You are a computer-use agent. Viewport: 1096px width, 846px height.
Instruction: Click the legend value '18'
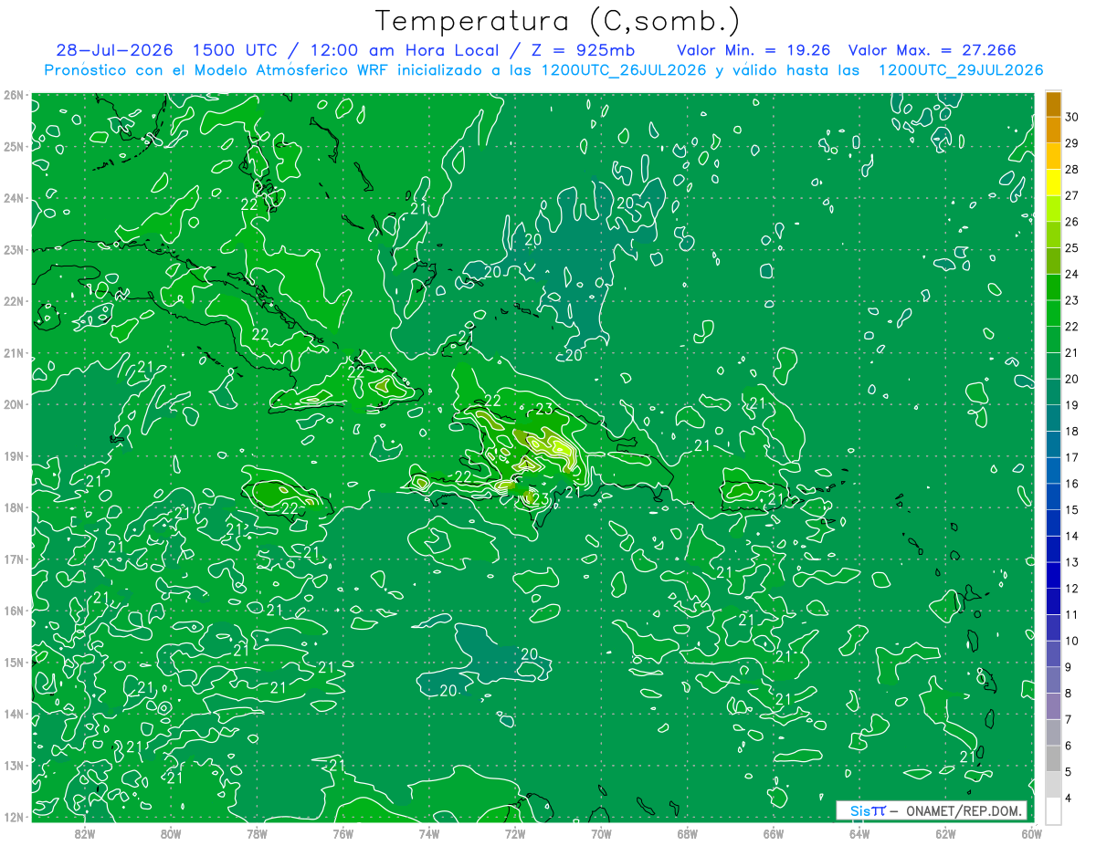point(1072,432)
